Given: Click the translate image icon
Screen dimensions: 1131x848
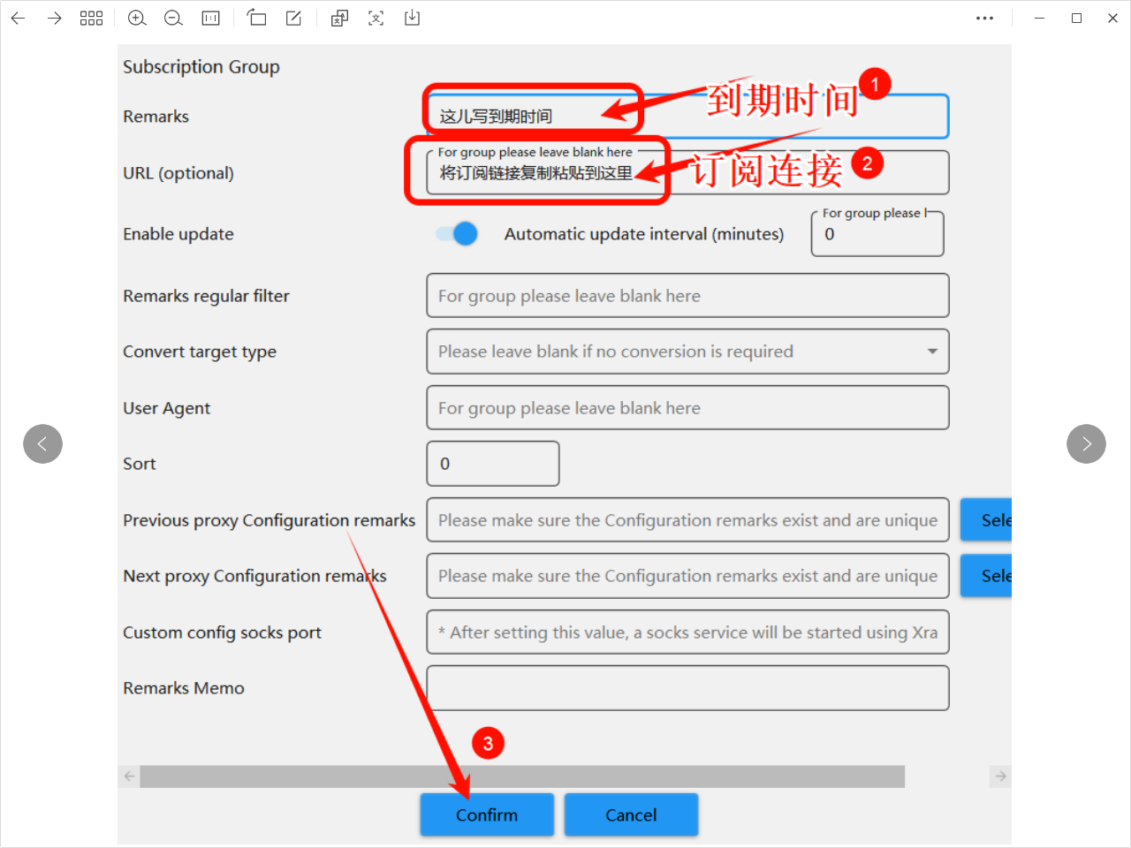Looking at the screenshot, I should point(339,18).
